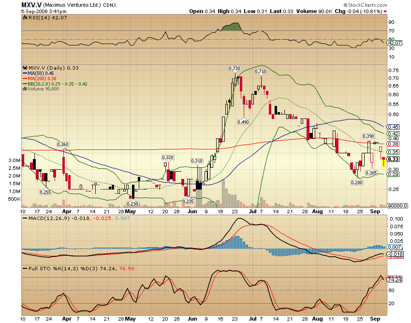The image size is (411, 323).
Task: Click the 0.390 price label near September
Action: pyautogui.click(x=368, y=136)
